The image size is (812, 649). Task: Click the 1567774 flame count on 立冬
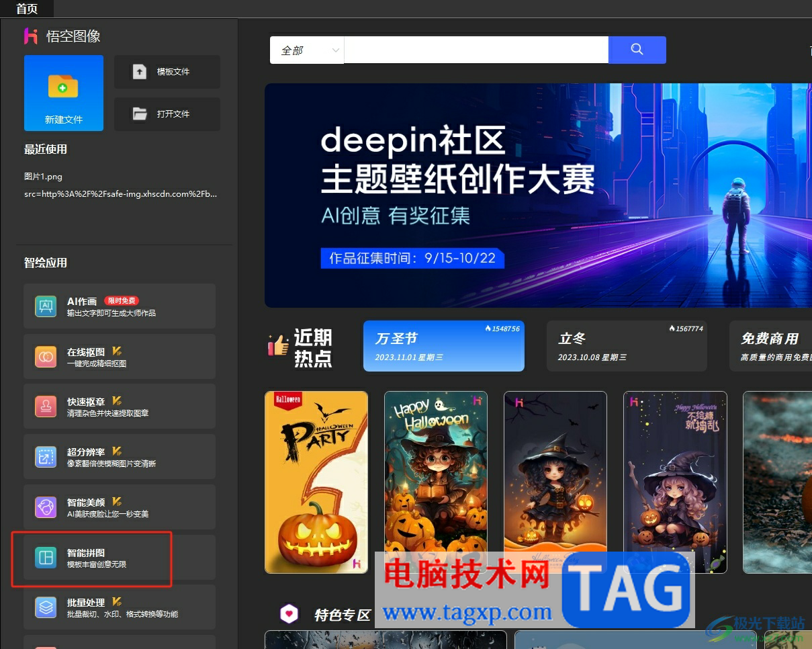(686, 329)
